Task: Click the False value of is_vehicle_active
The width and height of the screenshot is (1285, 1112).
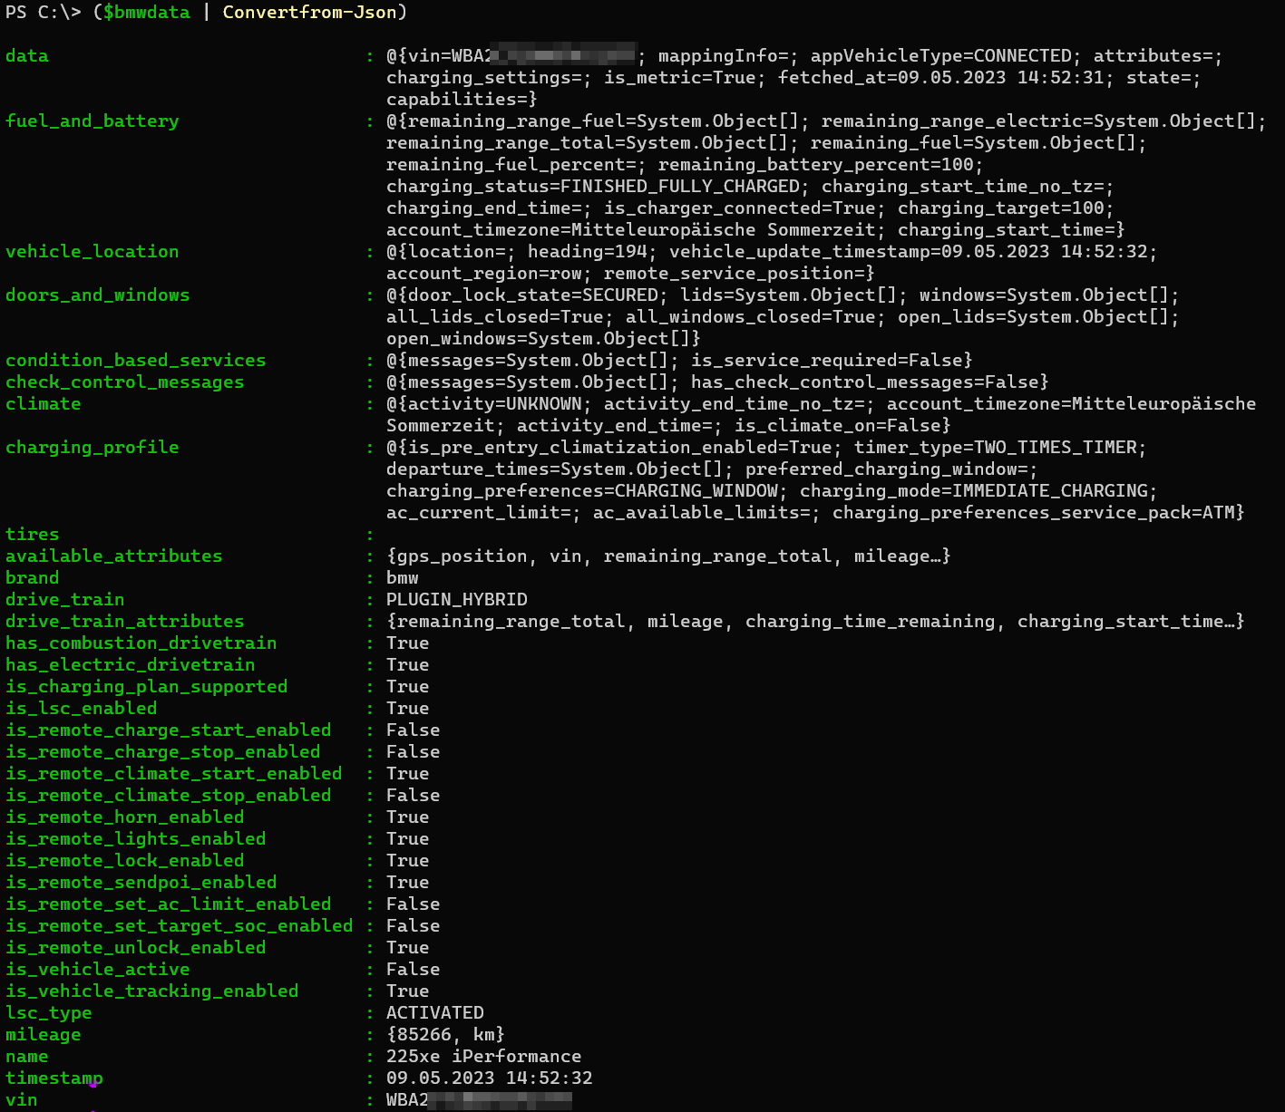Action: tap(414, 969)
